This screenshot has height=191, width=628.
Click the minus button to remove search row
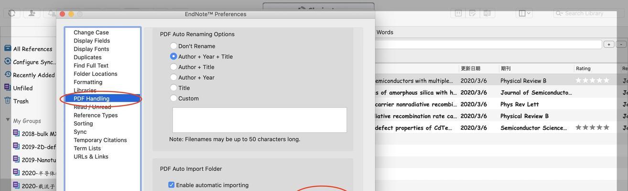tap(621, 44)
